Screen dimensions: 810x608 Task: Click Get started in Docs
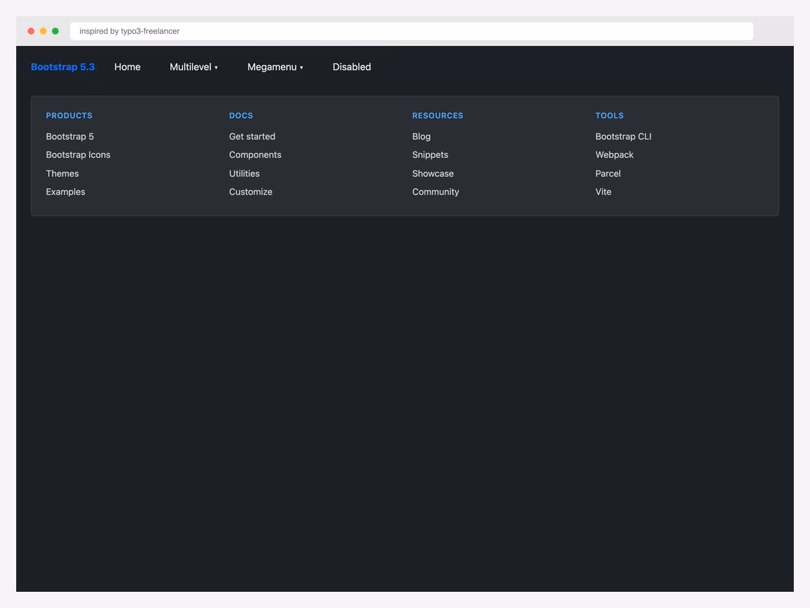[x=252, y=136]
